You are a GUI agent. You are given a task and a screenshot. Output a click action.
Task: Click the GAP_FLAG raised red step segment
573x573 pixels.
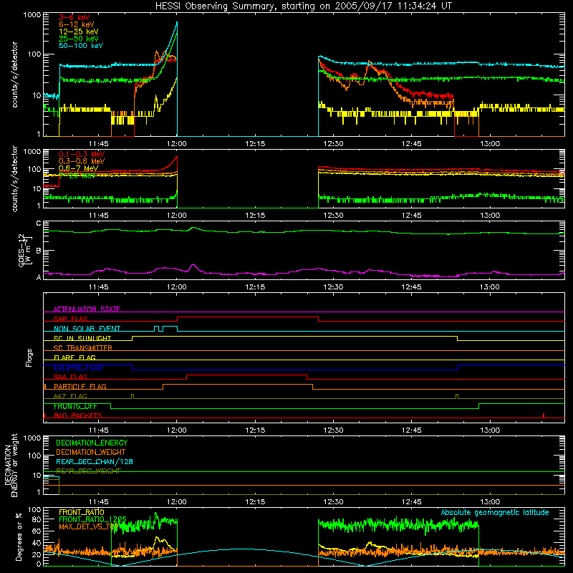[248, 317]
